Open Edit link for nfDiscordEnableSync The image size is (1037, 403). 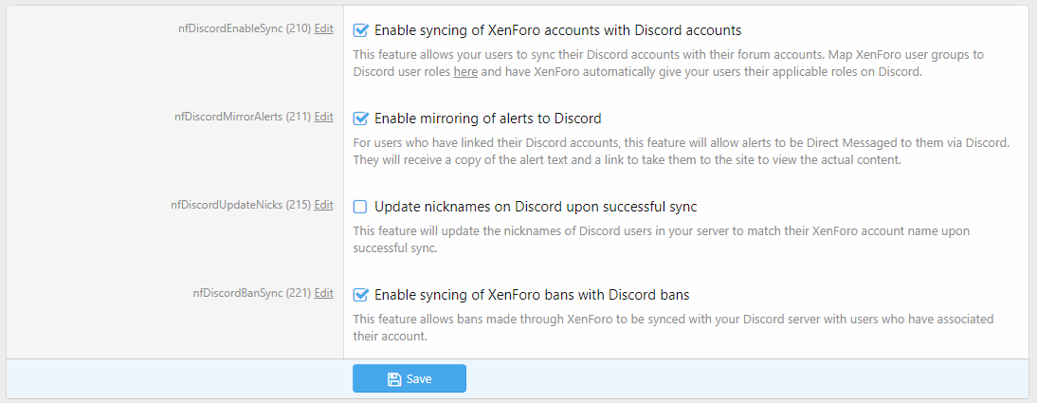pyautogui.click(x=323, y=28)
